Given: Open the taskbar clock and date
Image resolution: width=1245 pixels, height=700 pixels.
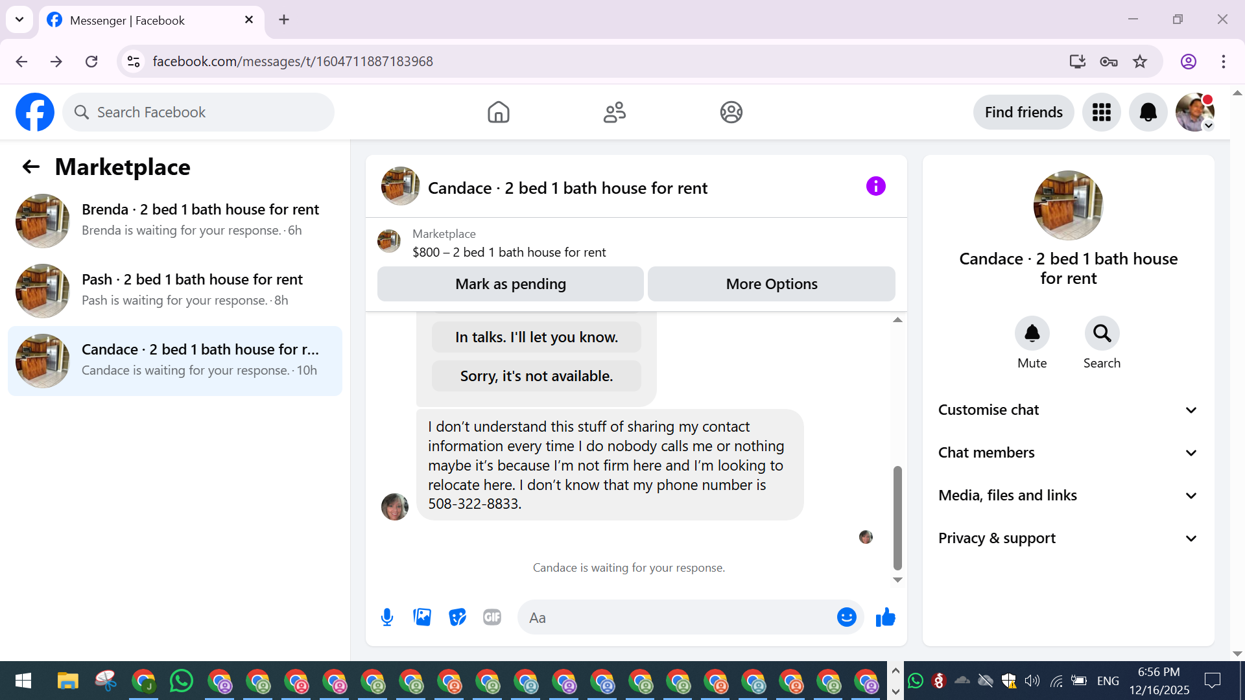Looking at the screenshot, I should [1159, 681].
